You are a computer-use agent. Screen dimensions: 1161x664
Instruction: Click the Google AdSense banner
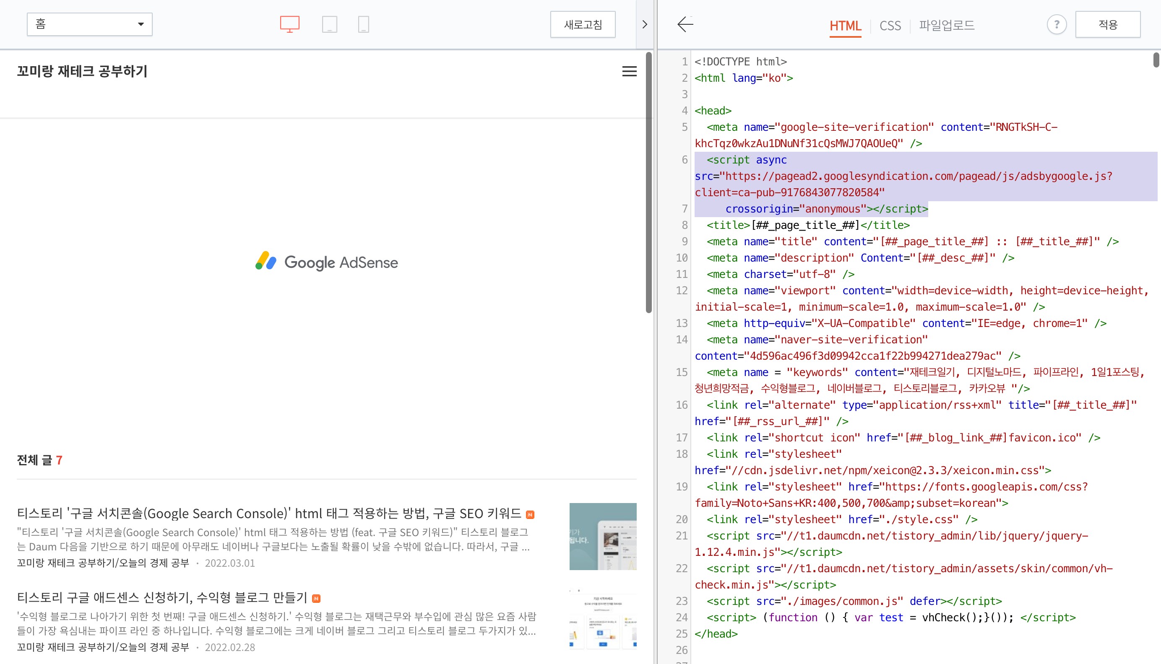pyautogui.click(x=327, y=262)
